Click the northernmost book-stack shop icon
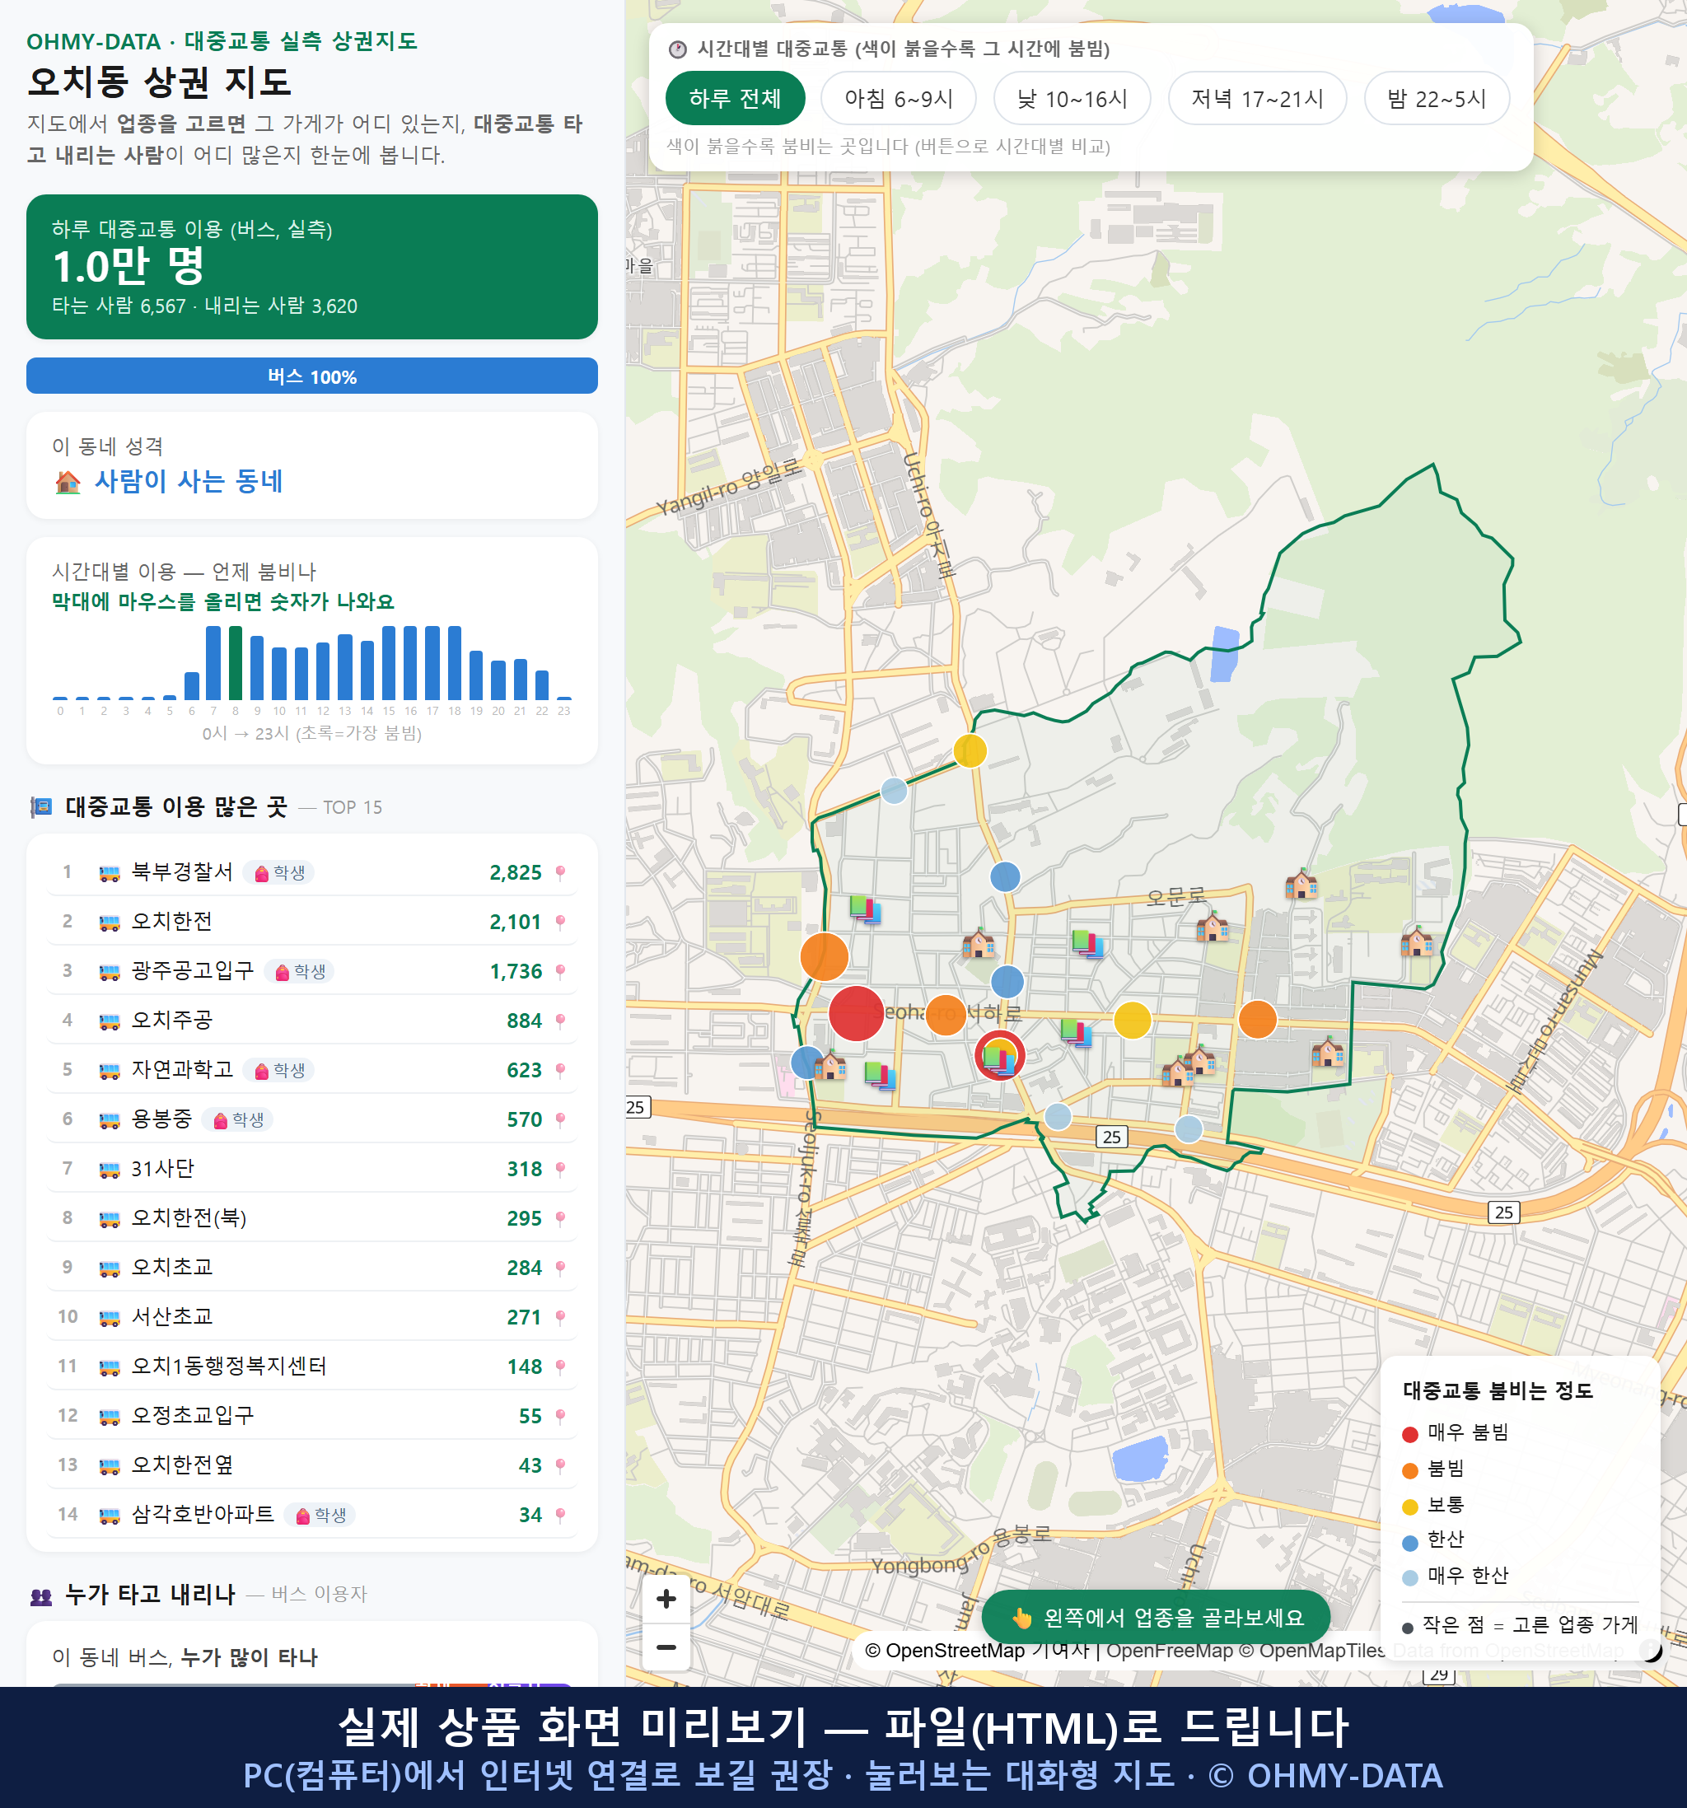This screenshot has height=1808, width=1687. [x=865, y=909]
